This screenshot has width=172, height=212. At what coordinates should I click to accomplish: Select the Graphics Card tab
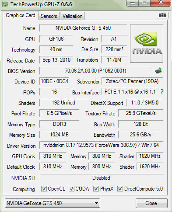pyautogui.click(x=21, y=15)
